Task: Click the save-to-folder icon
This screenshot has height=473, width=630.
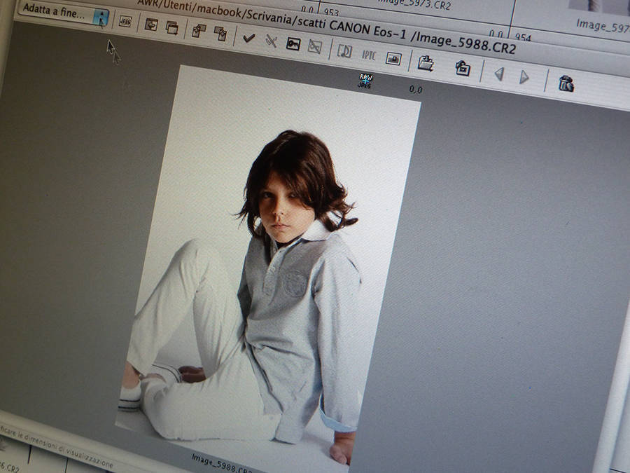Action: pyautogui.click(x=426, y=63)
